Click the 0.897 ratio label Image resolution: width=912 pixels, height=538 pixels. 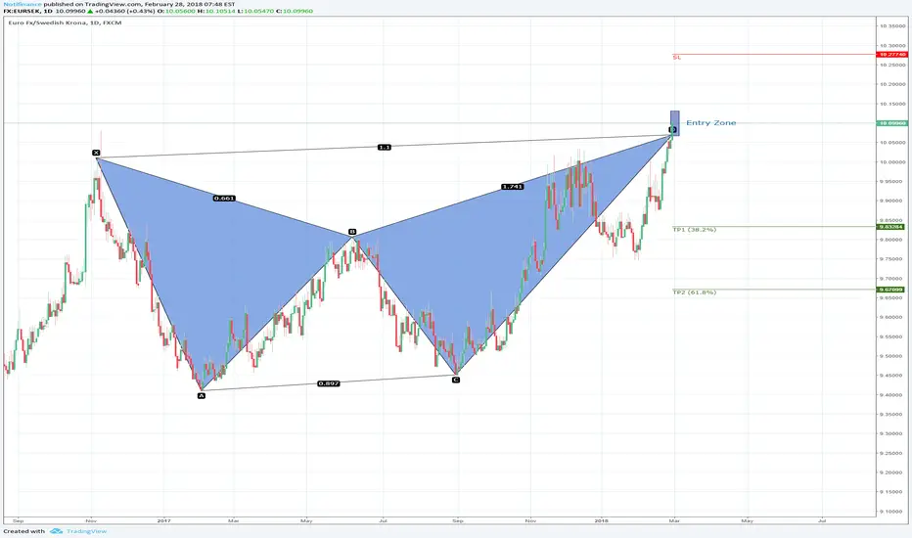click(329, 383)
